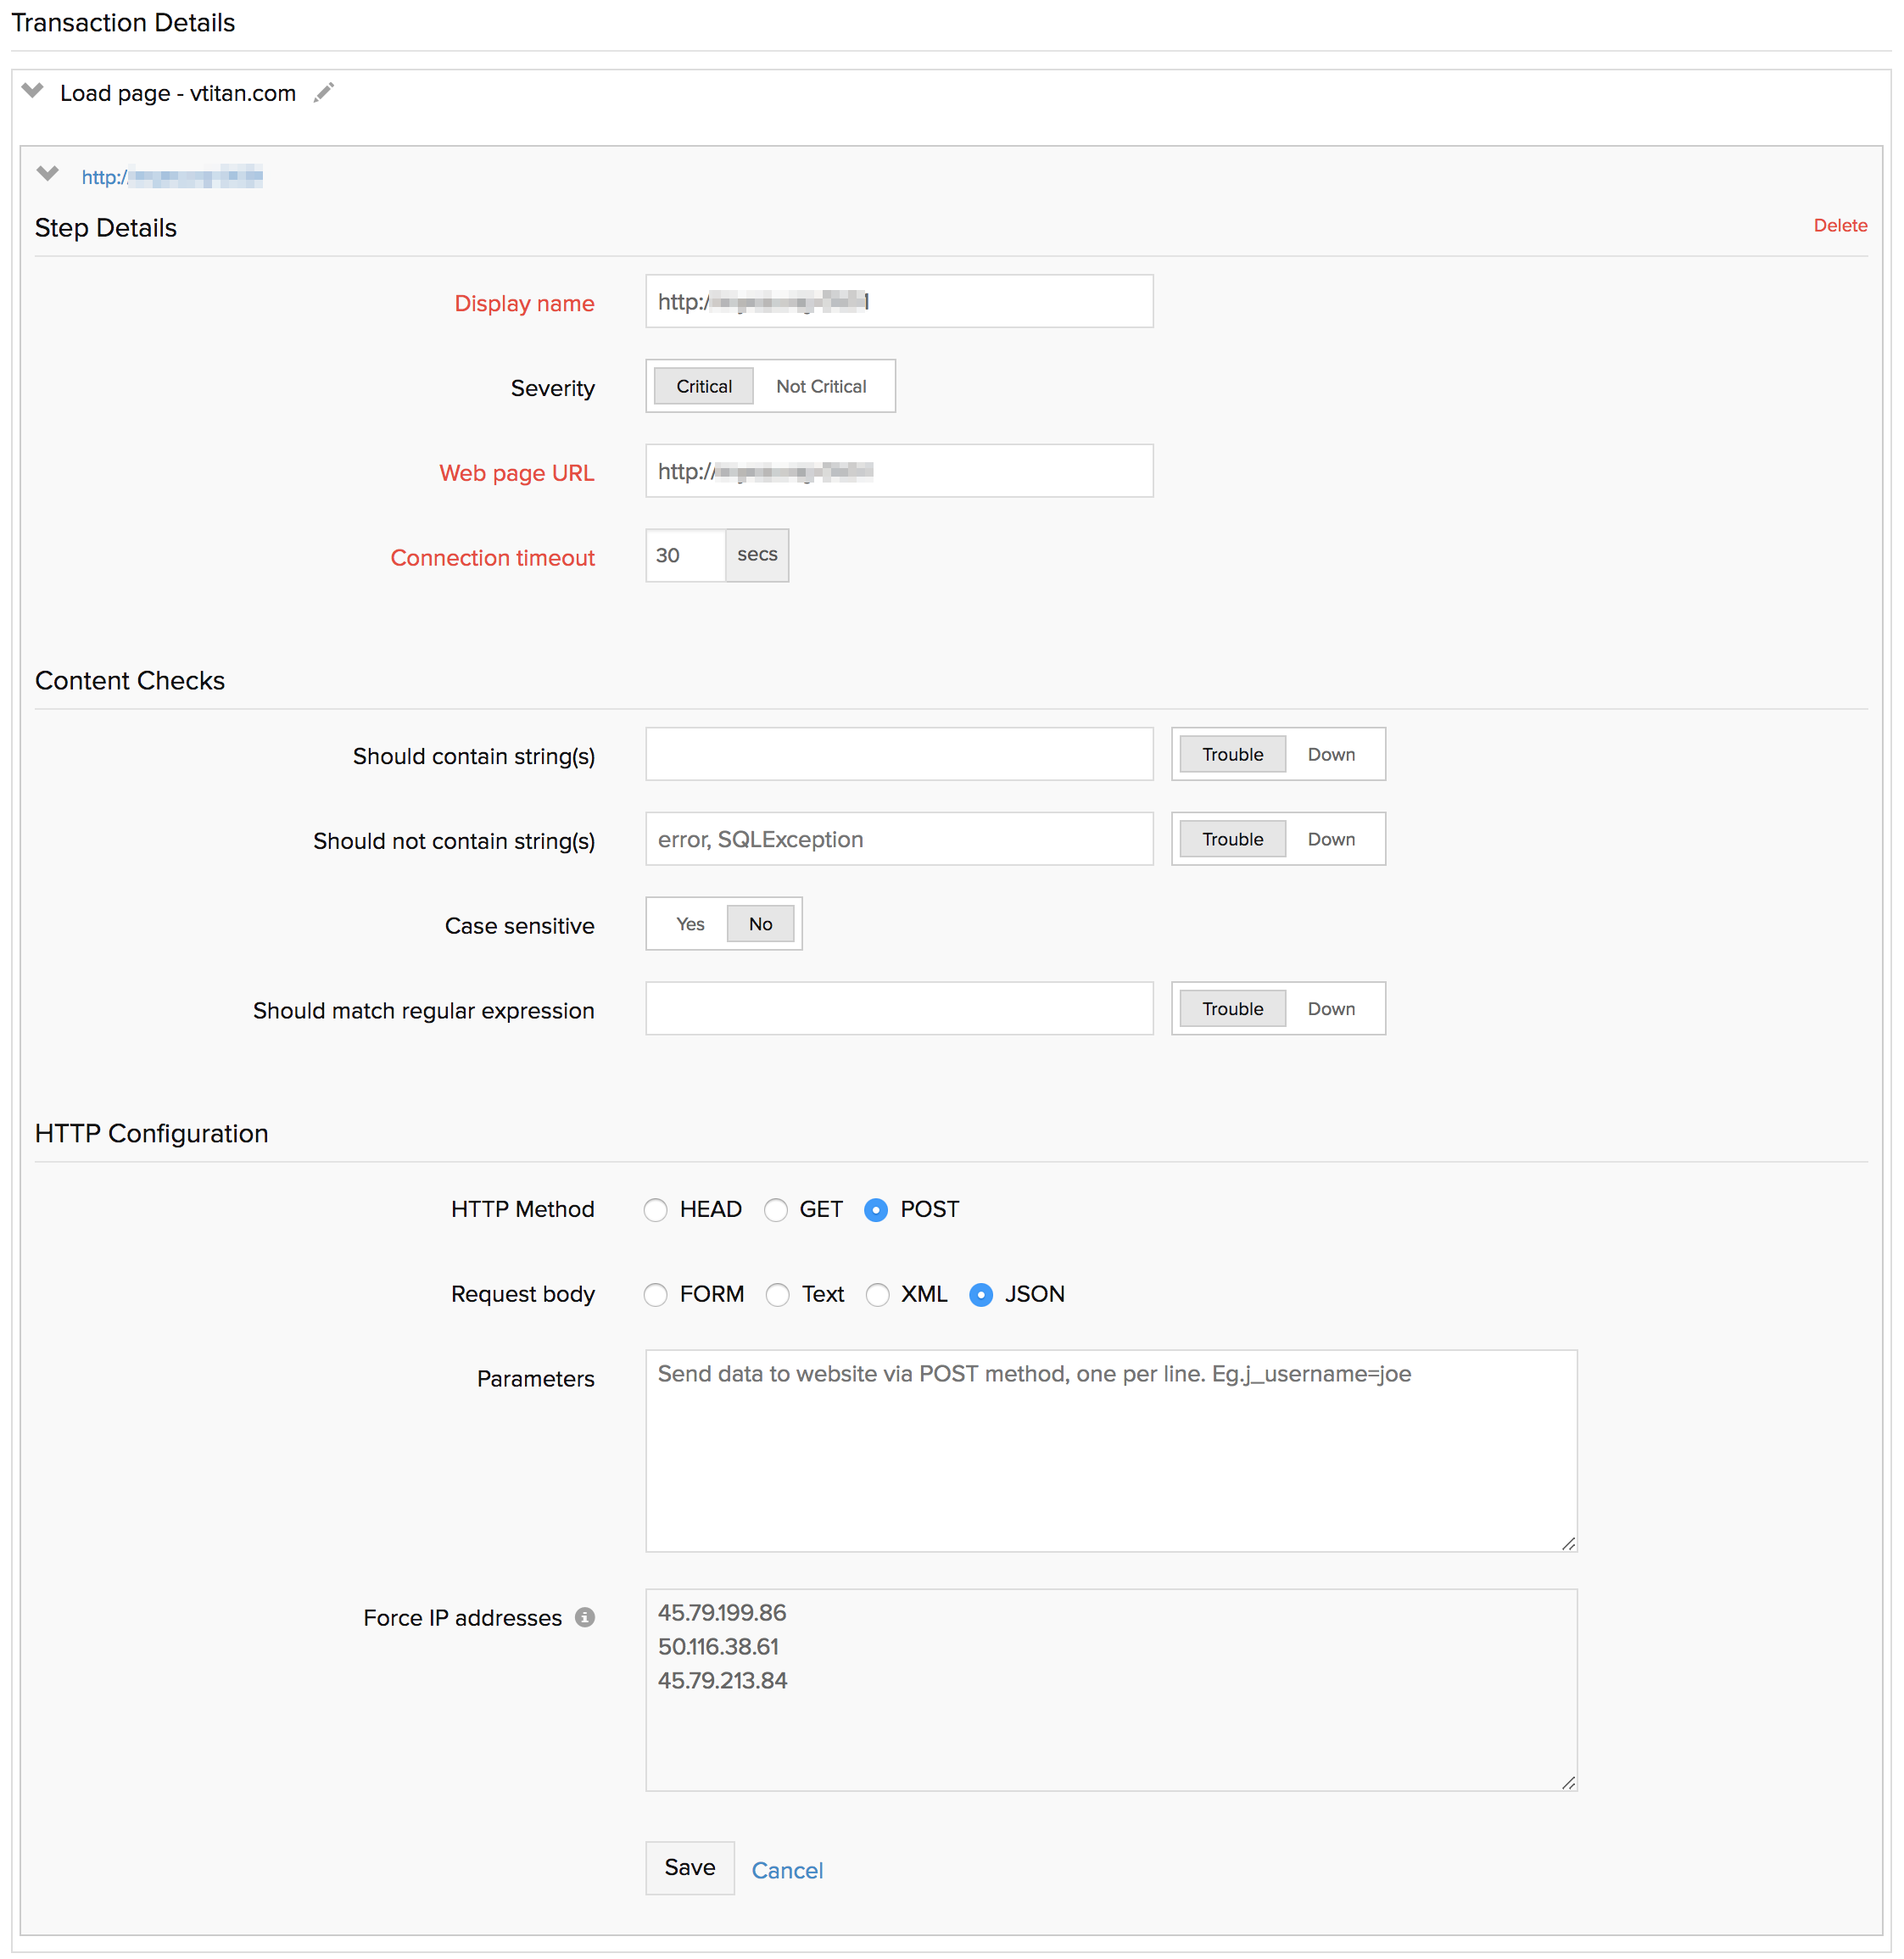
Task: Click the Cancel link
Action: coord(787,1870)
